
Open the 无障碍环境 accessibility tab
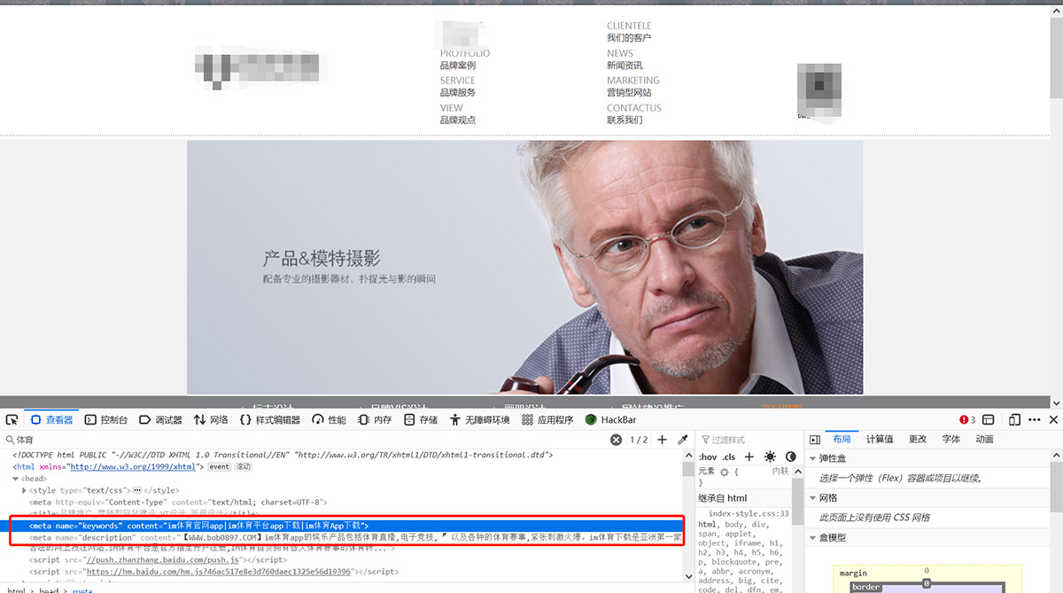point(479,419)
